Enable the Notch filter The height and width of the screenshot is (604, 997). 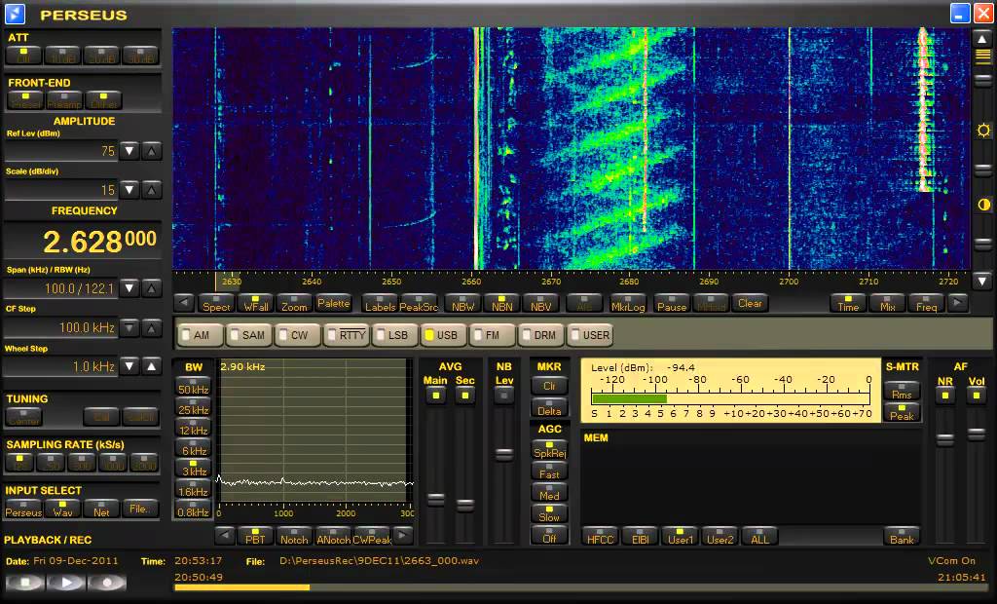click(x=294, y=536)
